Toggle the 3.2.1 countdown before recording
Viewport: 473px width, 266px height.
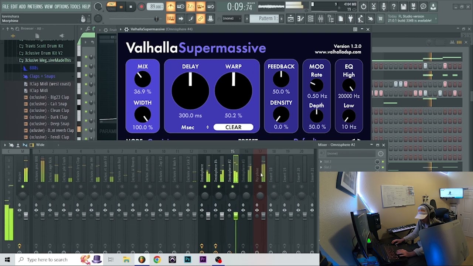tap(191, 7)
